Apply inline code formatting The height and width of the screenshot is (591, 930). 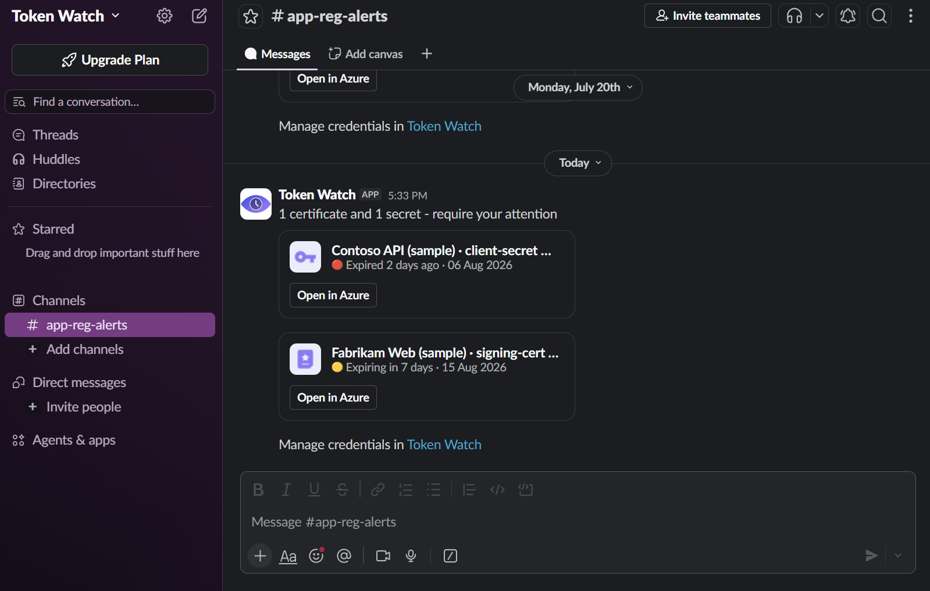pyautogui.click(x=497, y=490)
